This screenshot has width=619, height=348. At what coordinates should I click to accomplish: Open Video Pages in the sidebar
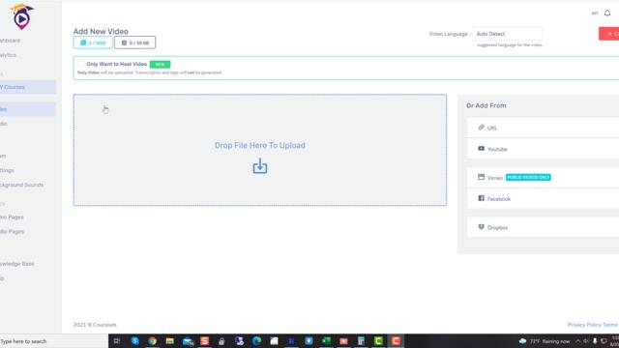tap(12, 217)
